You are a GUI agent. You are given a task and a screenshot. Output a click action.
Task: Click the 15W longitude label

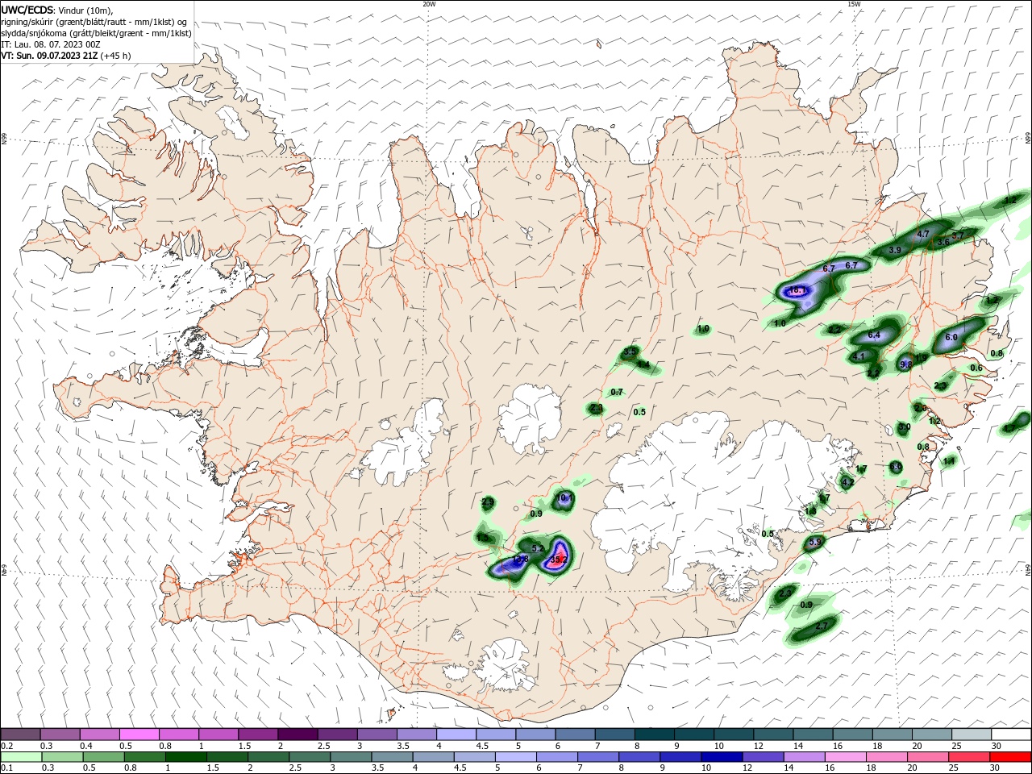click(x=854, y=3)
